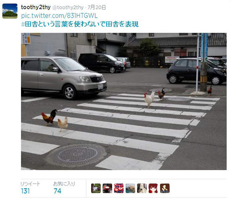
Task: Open the brown-background figure avatar
Action: click(x=165, y=188)
